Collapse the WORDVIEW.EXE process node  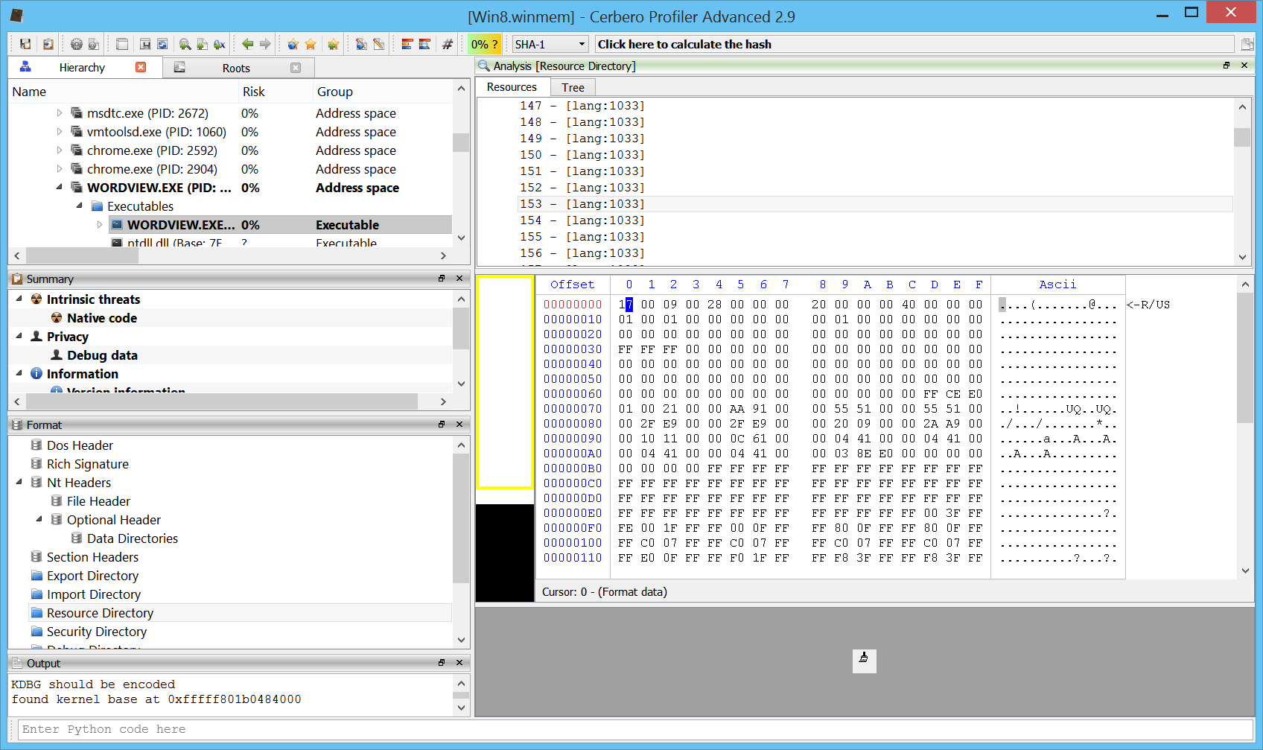[x=60, y=188]
